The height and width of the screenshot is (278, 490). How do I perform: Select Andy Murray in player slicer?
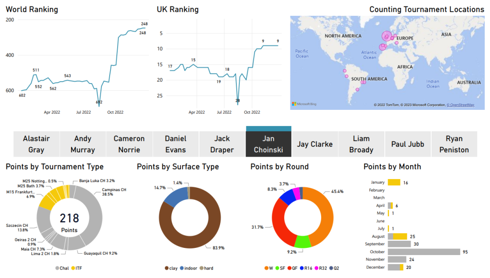click(x=83, y=144)
